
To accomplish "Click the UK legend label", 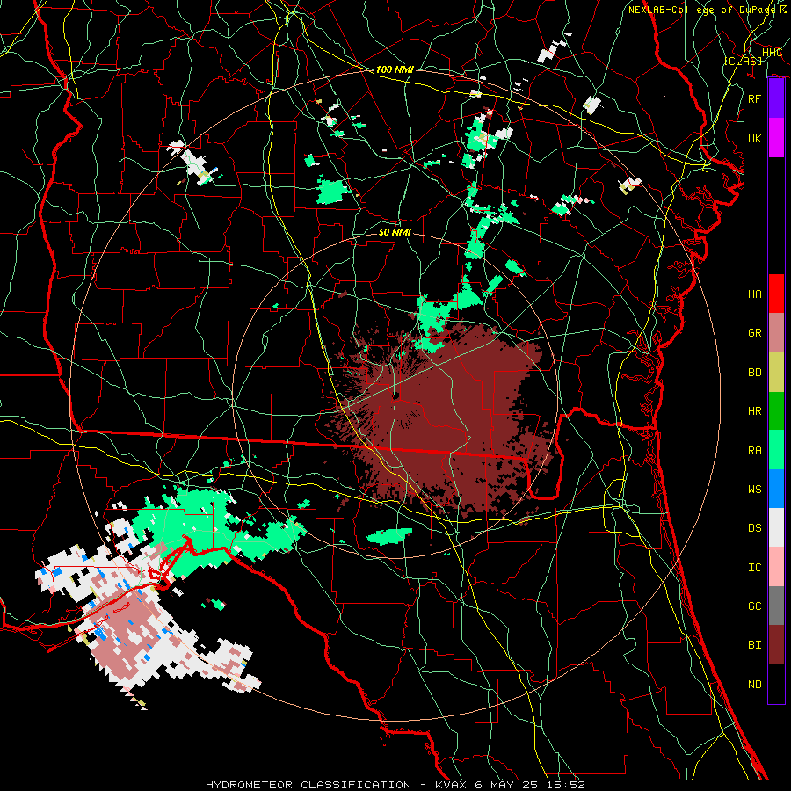I will [x=755, y=138].
